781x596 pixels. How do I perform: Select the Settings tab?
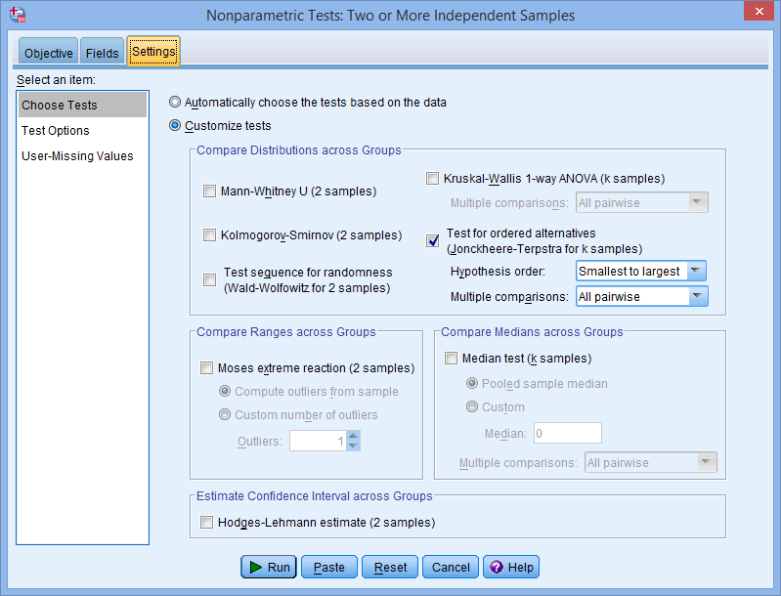click(153, 51)
